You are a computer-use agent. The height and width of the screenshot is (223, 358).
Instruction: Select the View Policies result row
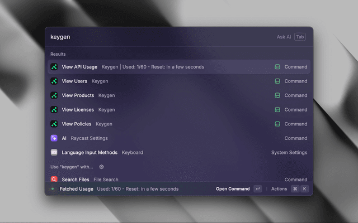coord(168,124)
